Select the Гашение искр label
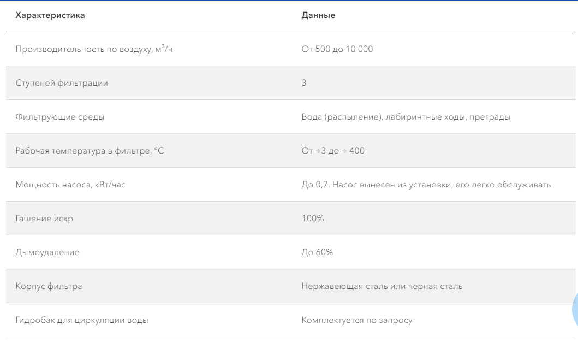Image resolution: width=578 pixels, height=342 pixels. pyautogui.click(x=44, y=219)
